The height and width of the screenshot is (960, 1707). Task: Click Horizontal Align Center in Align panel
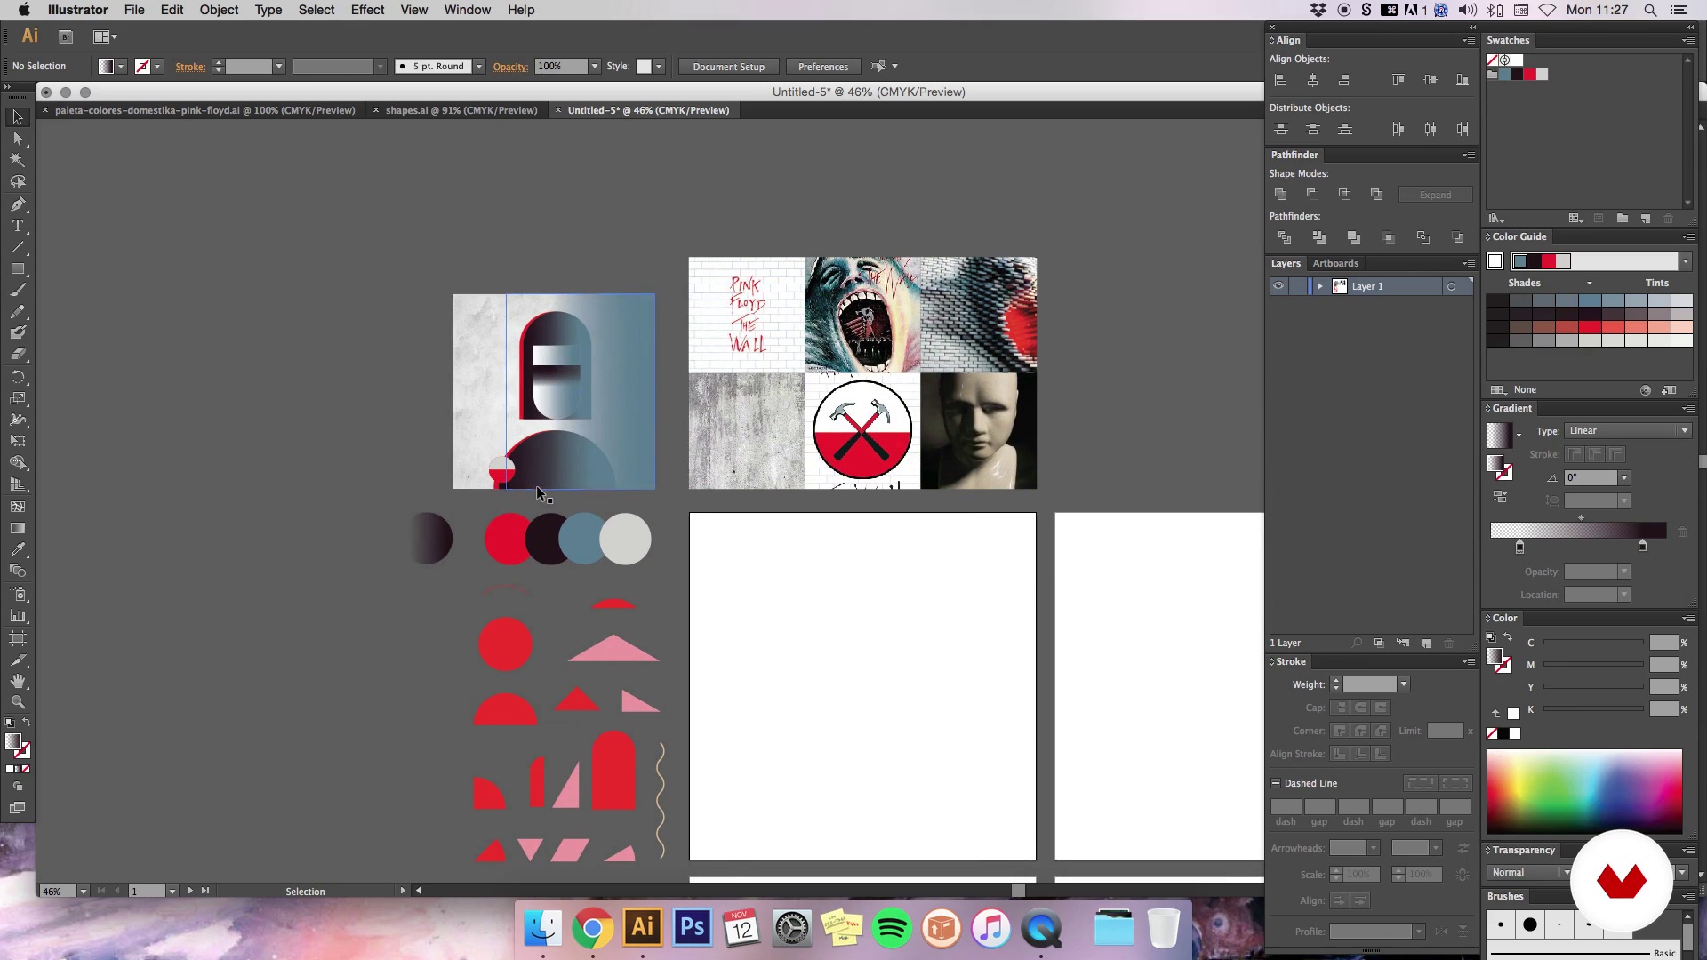pos(1313,80)
